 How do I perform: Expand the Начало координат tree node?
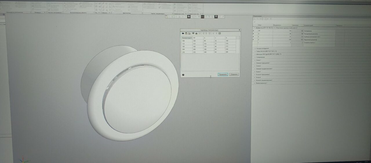[x=255, y=48]
